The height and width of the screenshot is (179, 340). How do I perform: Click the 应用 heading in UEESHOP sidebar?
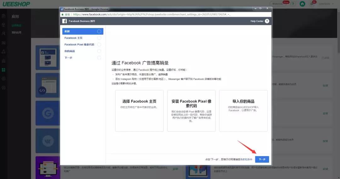[15, 16]
